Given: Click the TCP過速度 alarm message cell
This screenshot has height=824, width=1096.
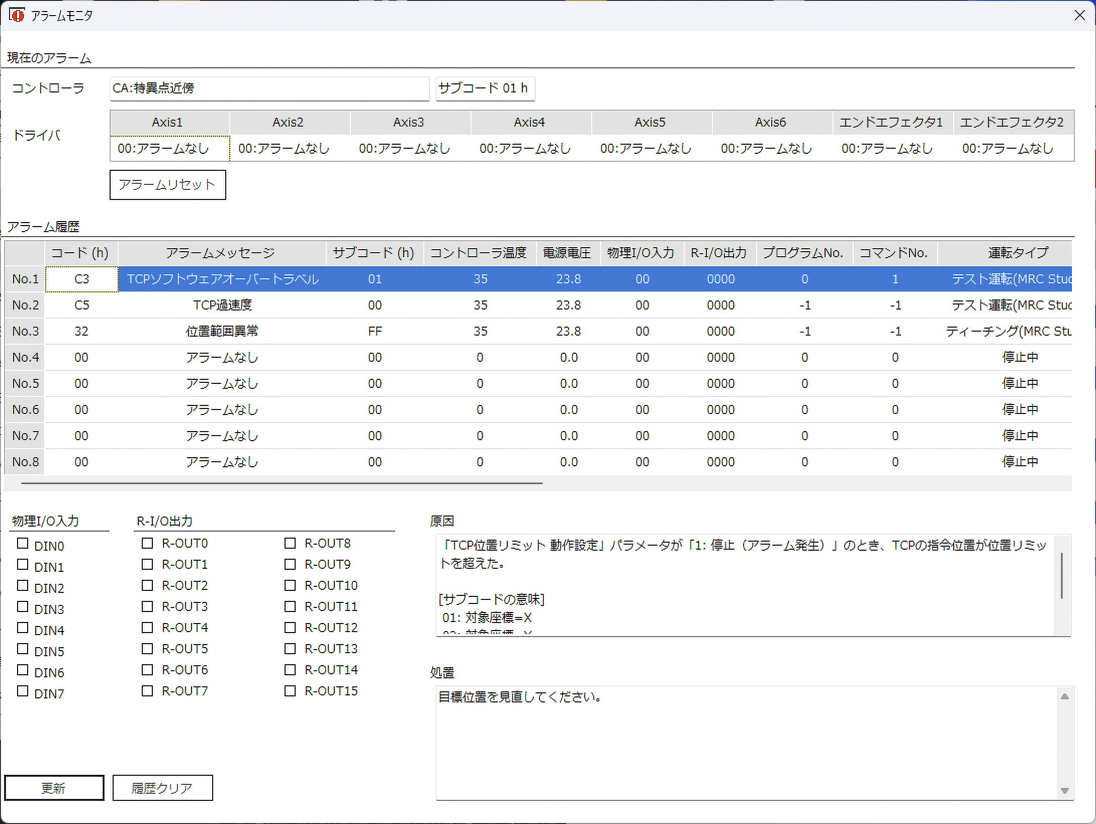Looking at the screenshot, I should coord(222,305).
